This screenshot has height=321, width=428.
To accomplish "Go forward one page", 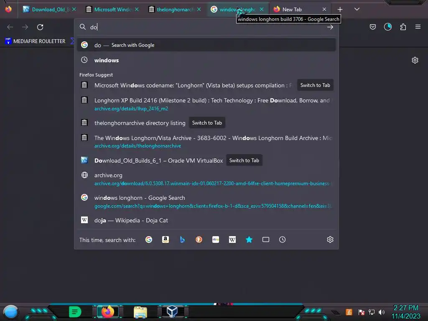I will (x=25, y=27).
